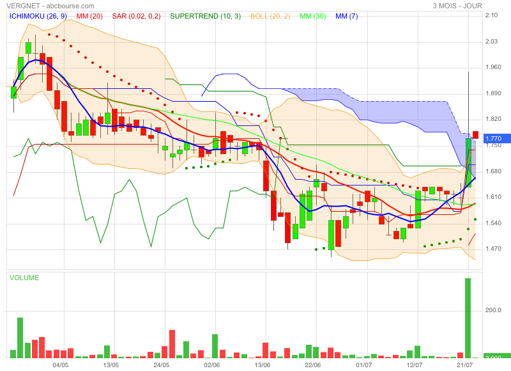
Task: Click the VOLUME panel label
Action: point(24,278)
